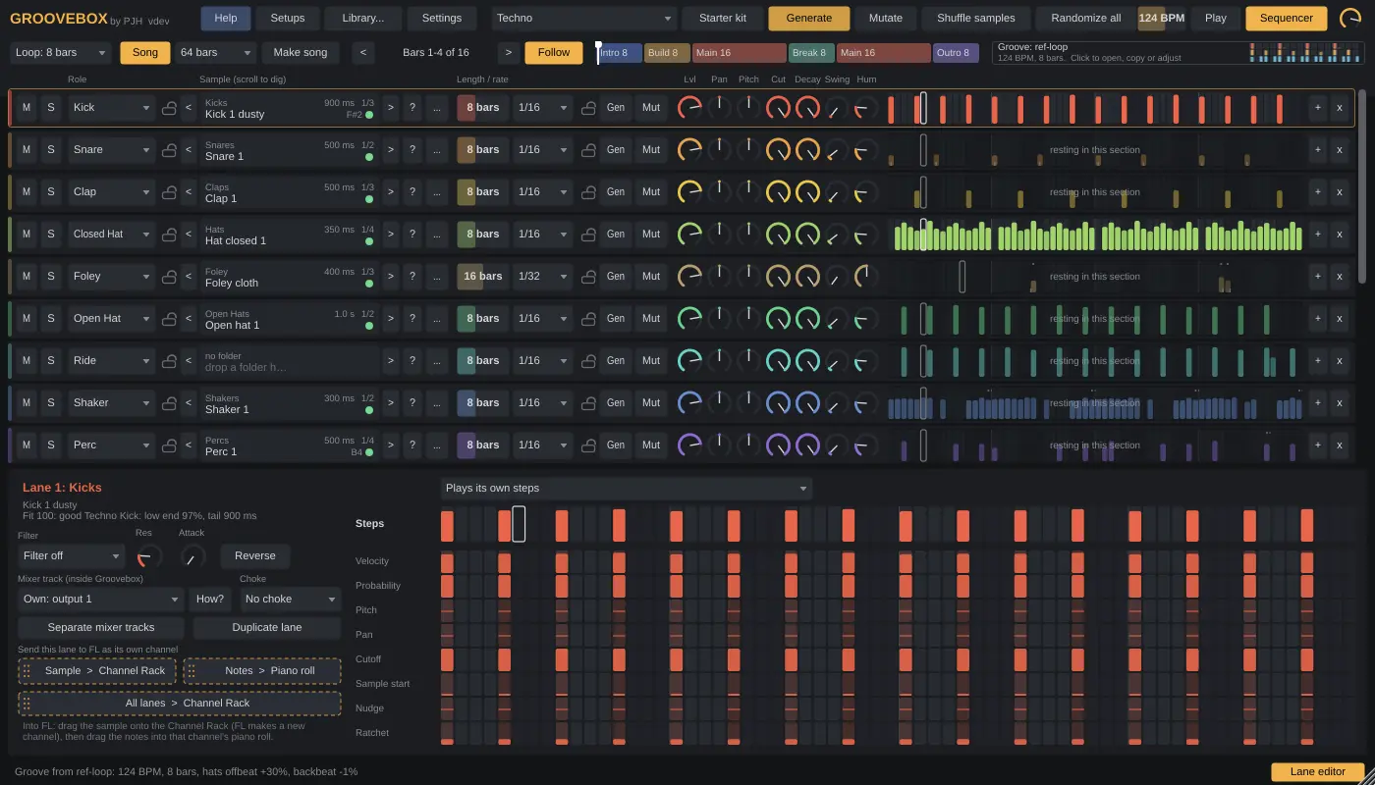Lock the Snare lane pattern
This screenshot has height=785, width=1375.
coord(589,150)
